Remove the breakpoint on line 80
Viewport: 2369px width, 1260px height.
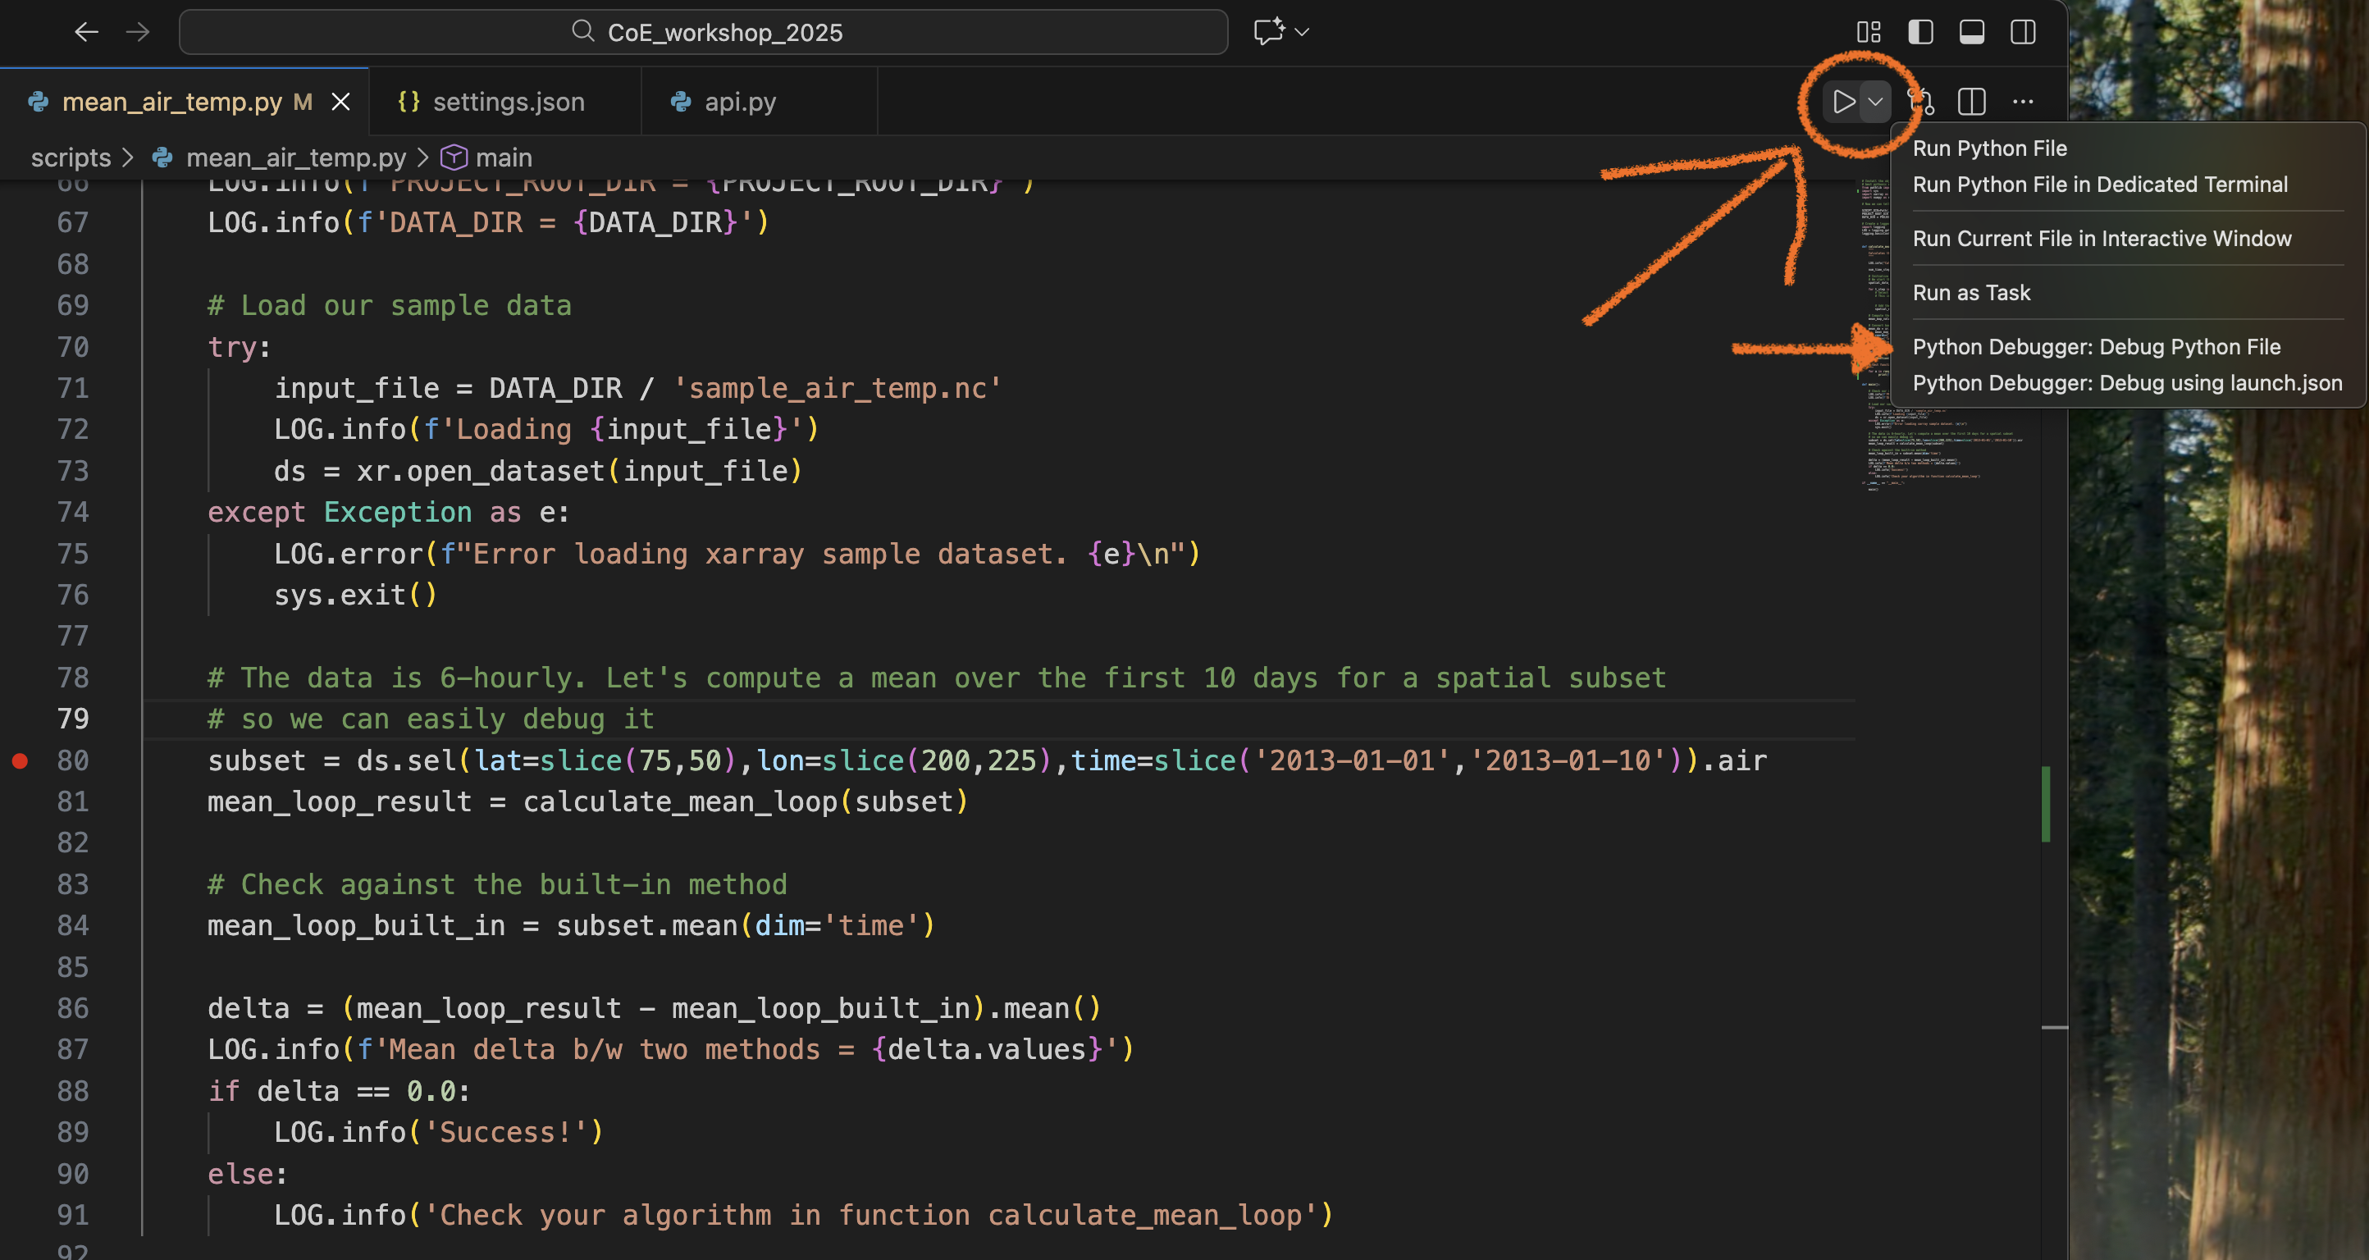click(x=21, y=760)
